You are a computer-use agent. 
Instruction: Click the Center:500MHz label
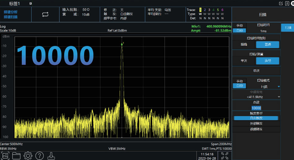11,144
